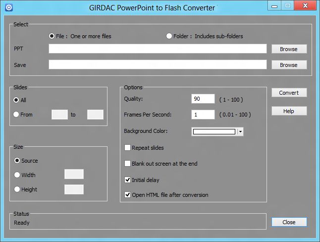Close window with the red X
Image resolution: width=320 pixels, height=242 pixels.
tap(305, 5)
